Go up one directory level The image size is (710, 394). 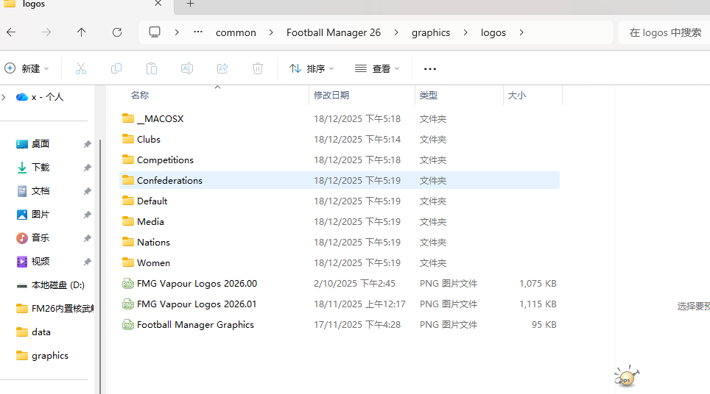tap(81, 32)
